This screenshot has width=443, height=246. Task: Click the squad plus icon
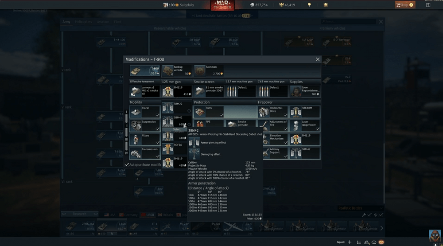point(350,242)
